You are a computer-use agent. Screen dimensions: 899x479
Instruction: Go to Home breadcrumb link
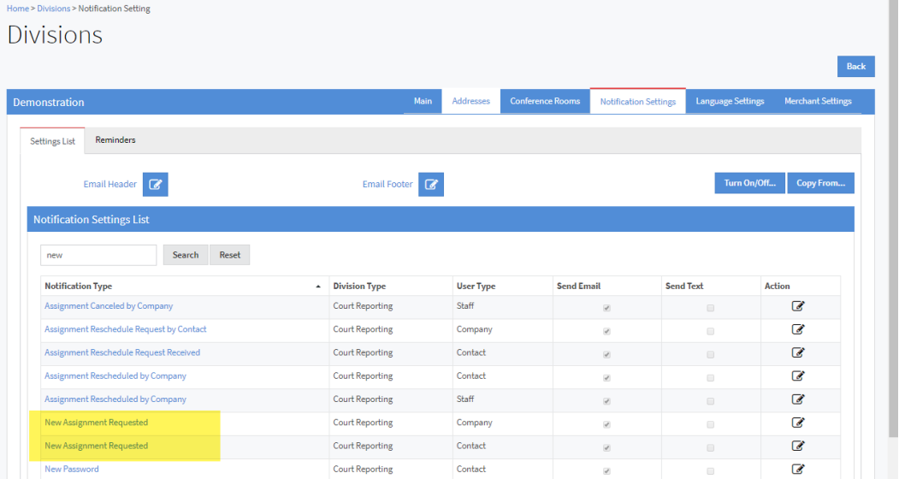point(18,9)
